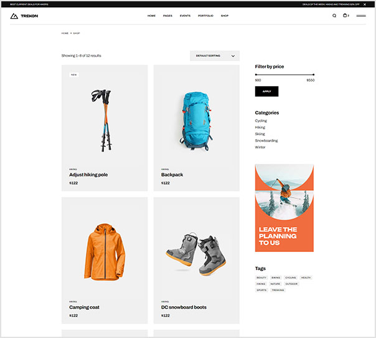Click the Adjust hiking pole title
376x338 pixels.
tap(88, 175)
